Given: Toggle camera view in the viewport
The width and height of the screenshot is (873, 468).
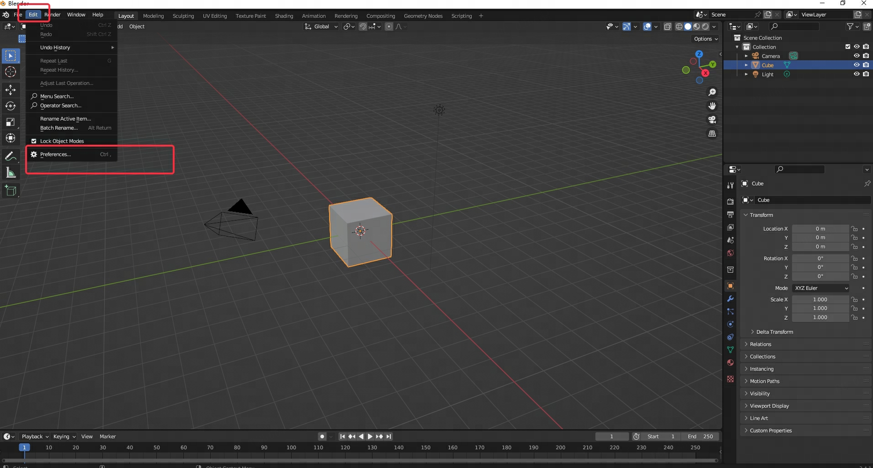Looking at the screenshot, I should click(712, 120).
